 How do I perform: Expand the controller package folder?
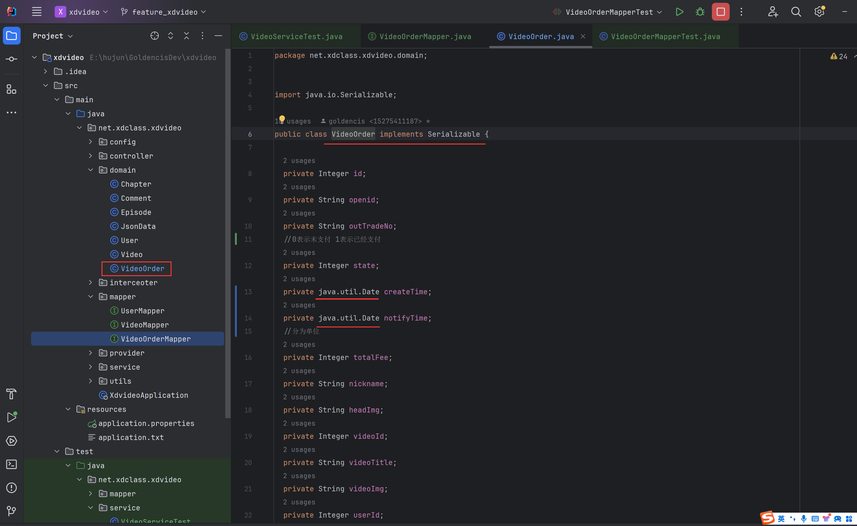90,156
